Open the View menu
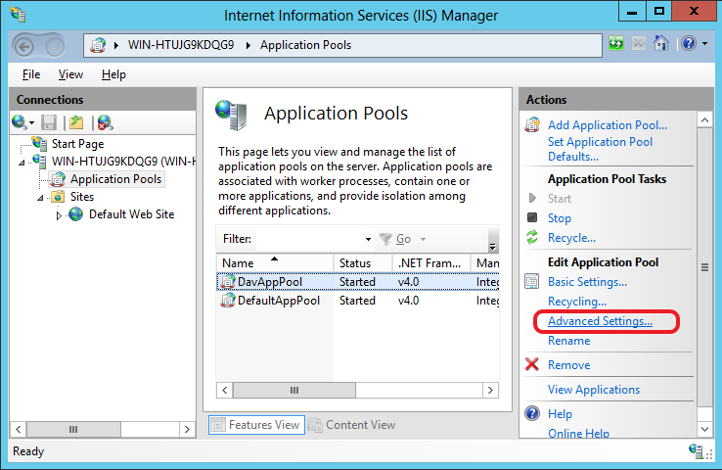Viewport: 722px width, 470px height. (70, 74)
